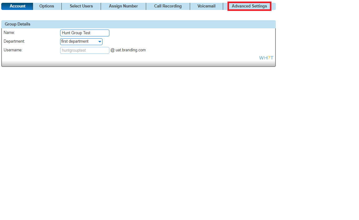
Task: Click the Department: label
Action: click(14, 41)
